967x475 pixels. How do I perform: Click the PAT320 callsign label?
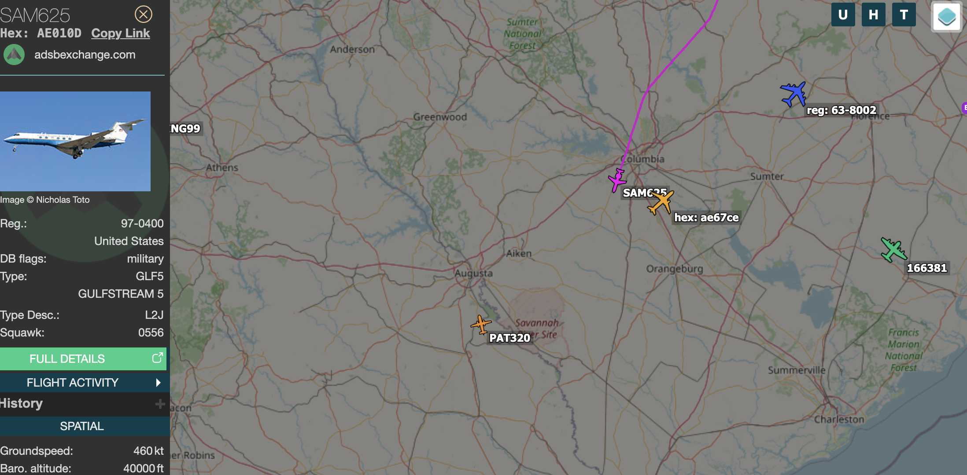coord(509,338)
